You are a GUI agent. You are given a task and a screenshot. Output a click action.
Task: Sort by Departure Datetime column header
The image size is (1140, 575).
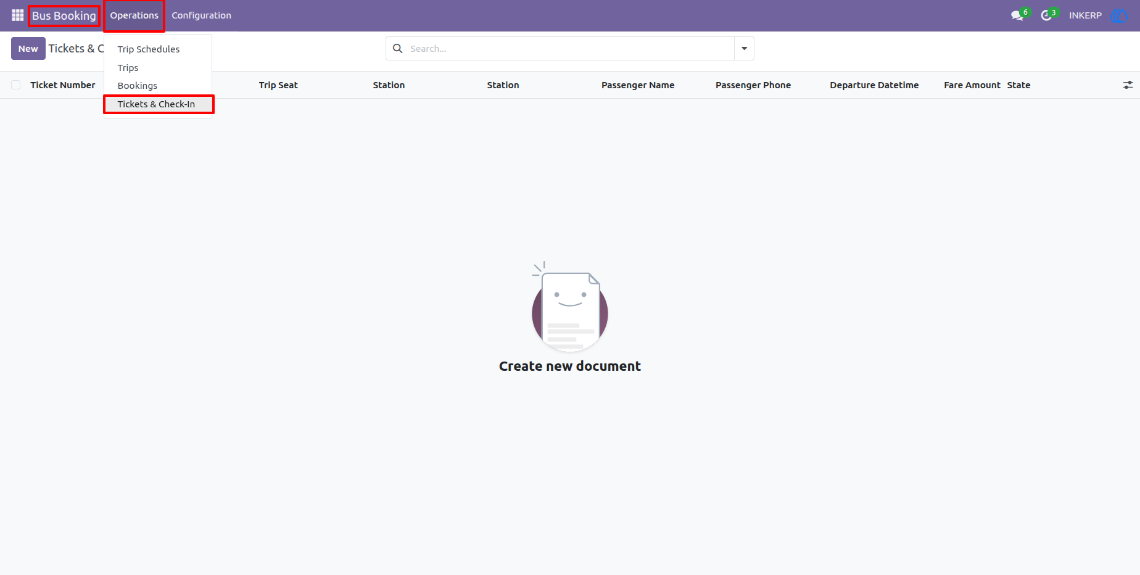(x=874, y=85)
